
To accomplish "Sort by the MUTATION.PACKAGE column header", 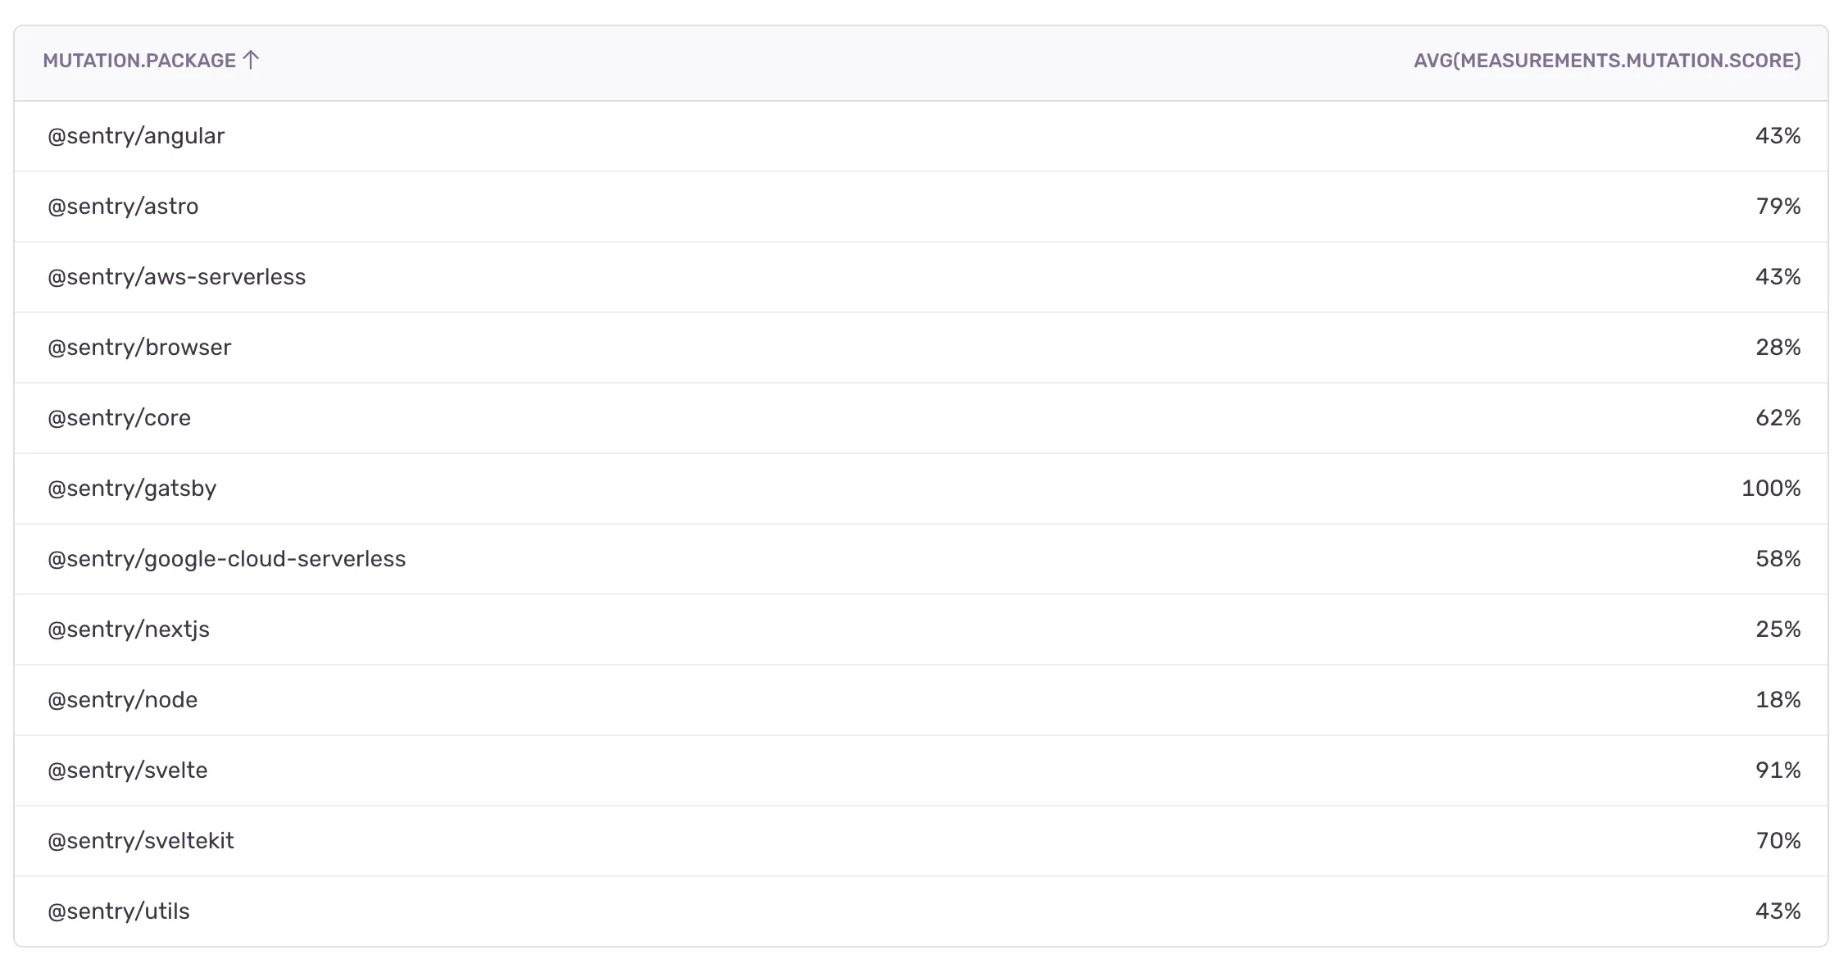I will (138, 59).
